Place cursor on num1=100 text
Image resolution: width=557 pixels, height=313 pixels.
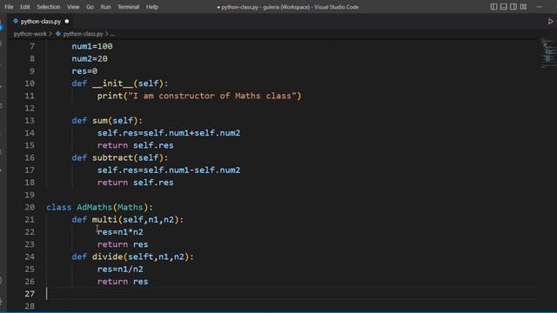coord(92,46)
